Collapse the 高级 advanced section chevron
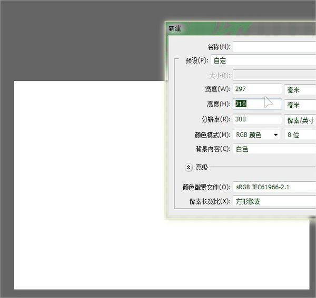This screenshot has height=298, width=316. click(x=189, y=167)
